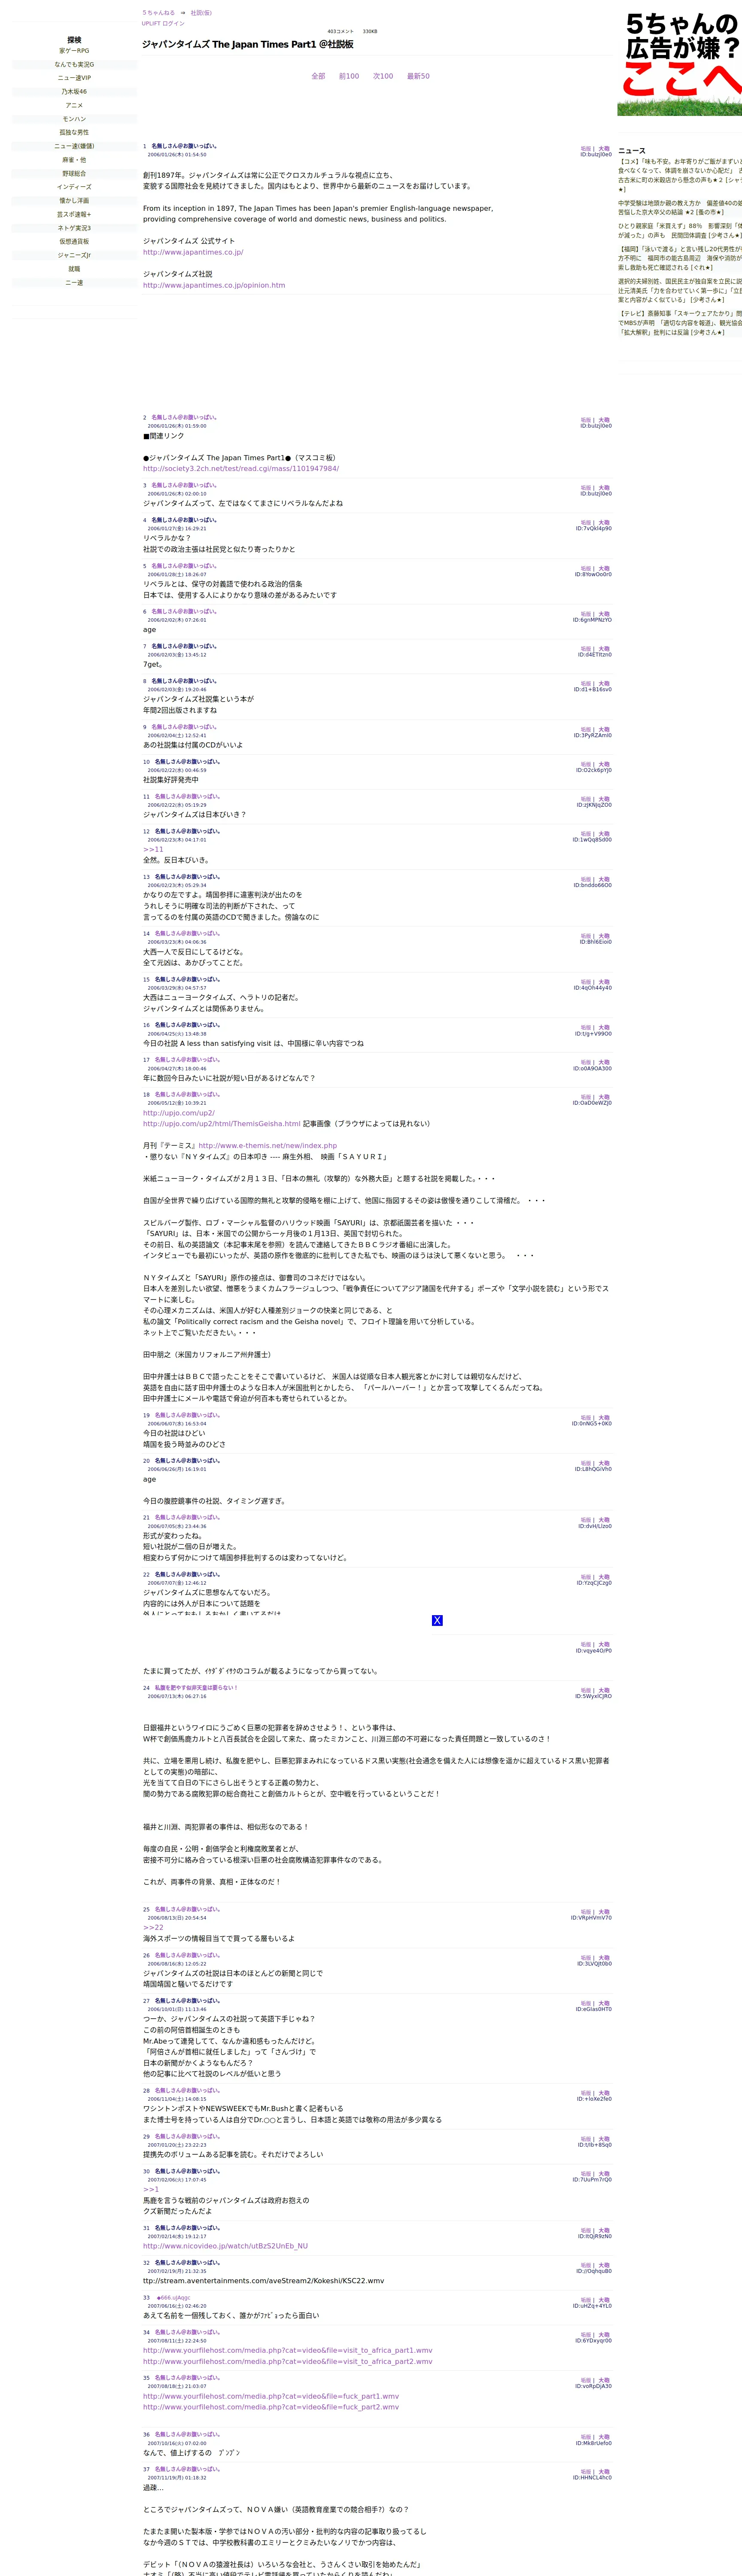Open 芸スポ速報+ board in sidebar
The image size is (742, 2576).
(74, 214)
